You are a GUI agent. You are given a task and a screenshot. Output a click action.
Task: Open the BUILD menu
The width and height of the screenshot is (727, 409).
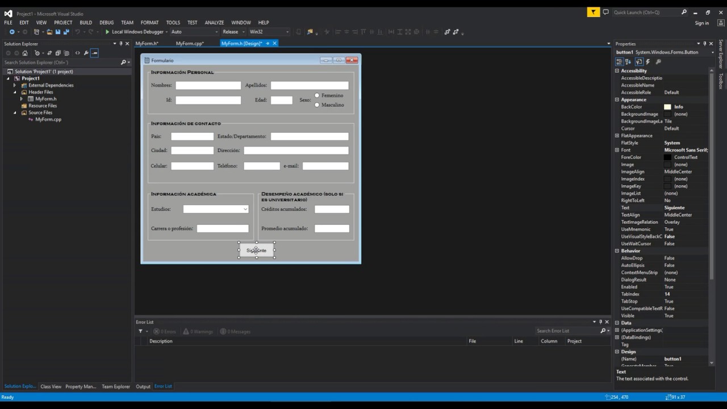coord(86,23)
